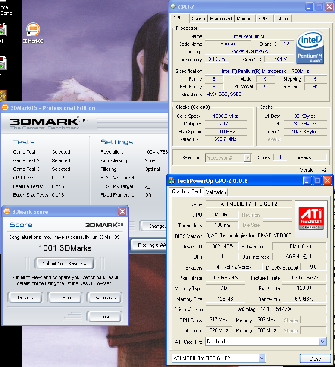Click the Specification field in CPU-Z

tap(266, 71)
